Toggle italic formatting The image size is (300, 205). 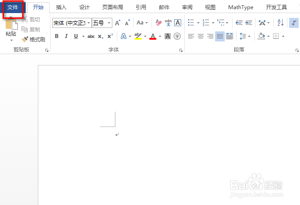coord(66,36)
